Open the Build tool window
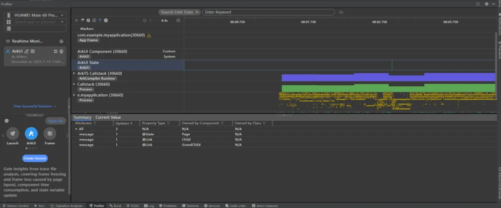This screenshot has width=501, height=208. [115, 206]
